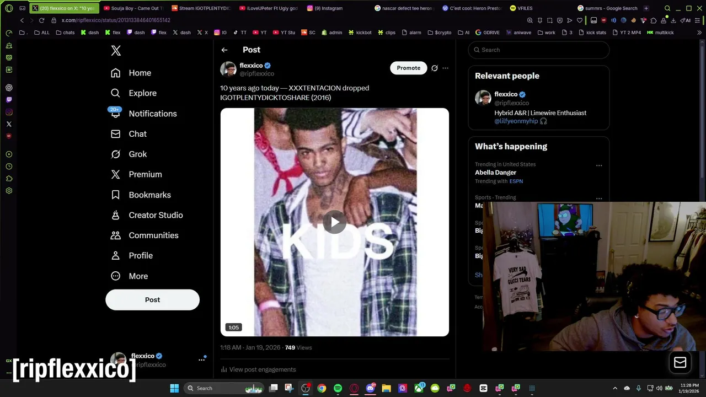Switch to nascar defect tee heron tab
Viewport: 706px width, 397px height.
pos(405,8)
